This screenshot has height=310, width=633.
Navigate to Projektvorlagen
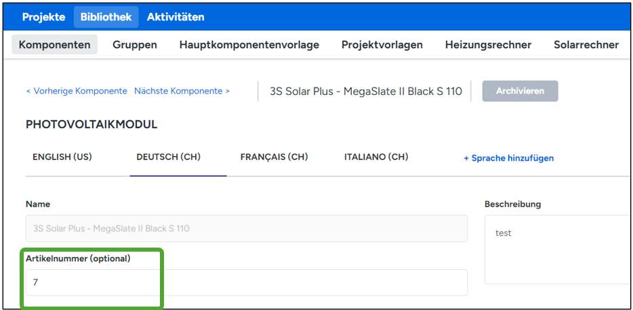(382, 45)
